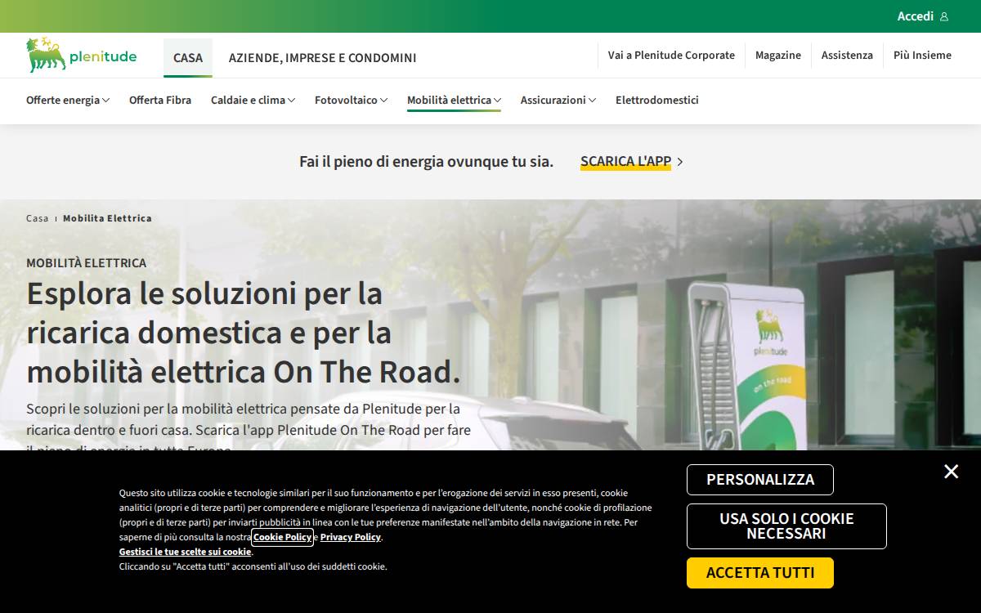
Task: Open the Magazine link
Action: pyautogui.click(x=778, y=55)
